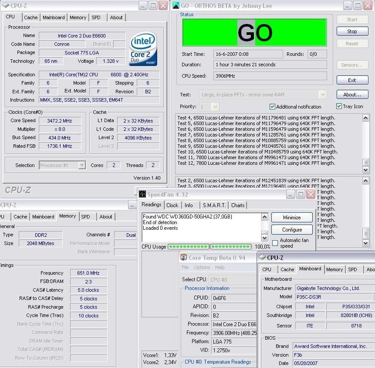Open the Processor Selection dropdown in CPU-Z

click(x=82, y=165)
